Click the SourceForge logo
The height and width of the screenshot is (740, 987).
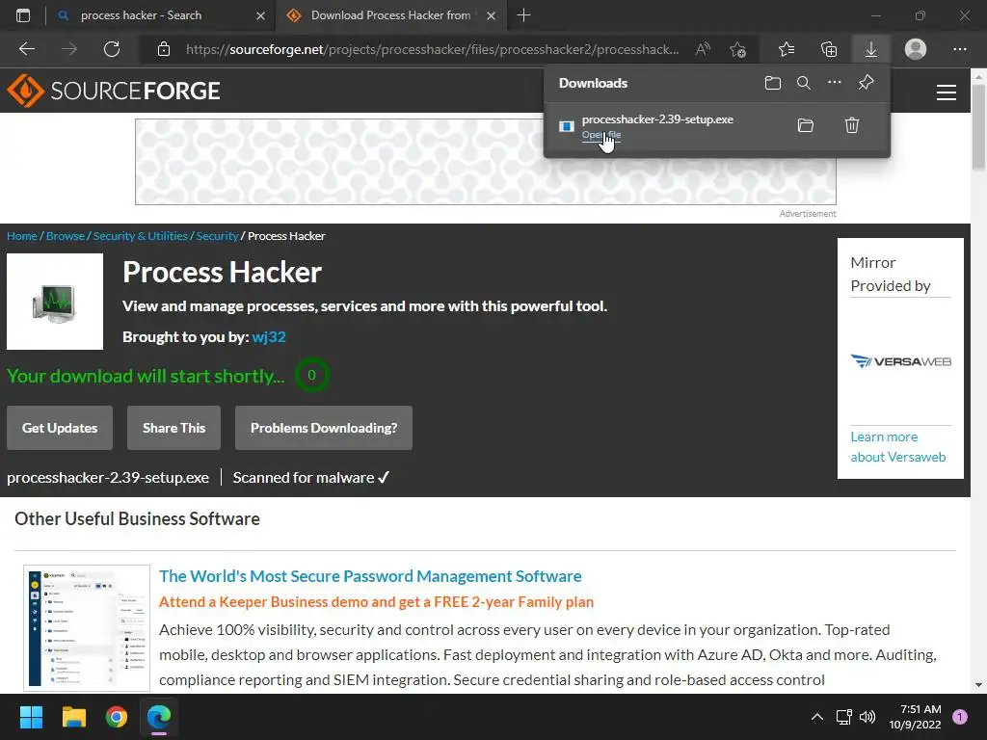114,91
